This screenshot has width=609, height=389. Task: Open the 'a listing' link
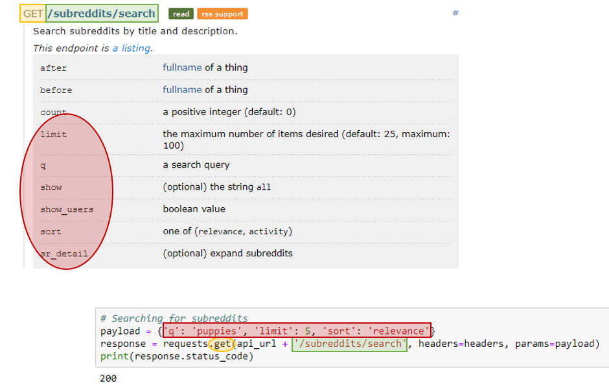click(x=132, y=48)
